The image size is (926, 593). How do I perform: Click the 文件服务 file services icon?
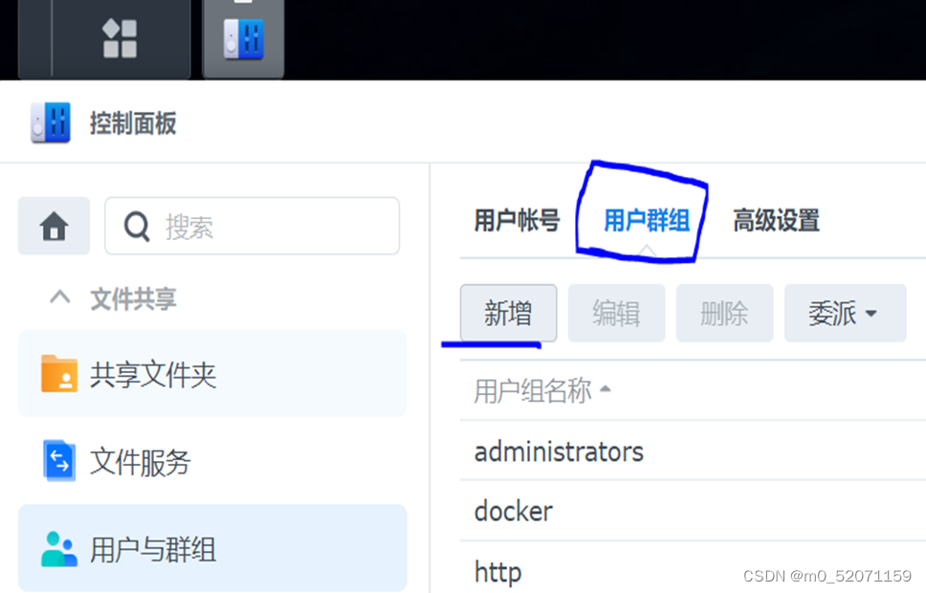pyautogui.click(x=59, y=461)
